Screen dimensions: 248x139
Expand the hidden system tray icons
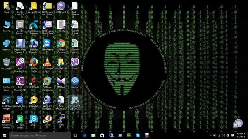pyautogui.click(x=210, y=136)
